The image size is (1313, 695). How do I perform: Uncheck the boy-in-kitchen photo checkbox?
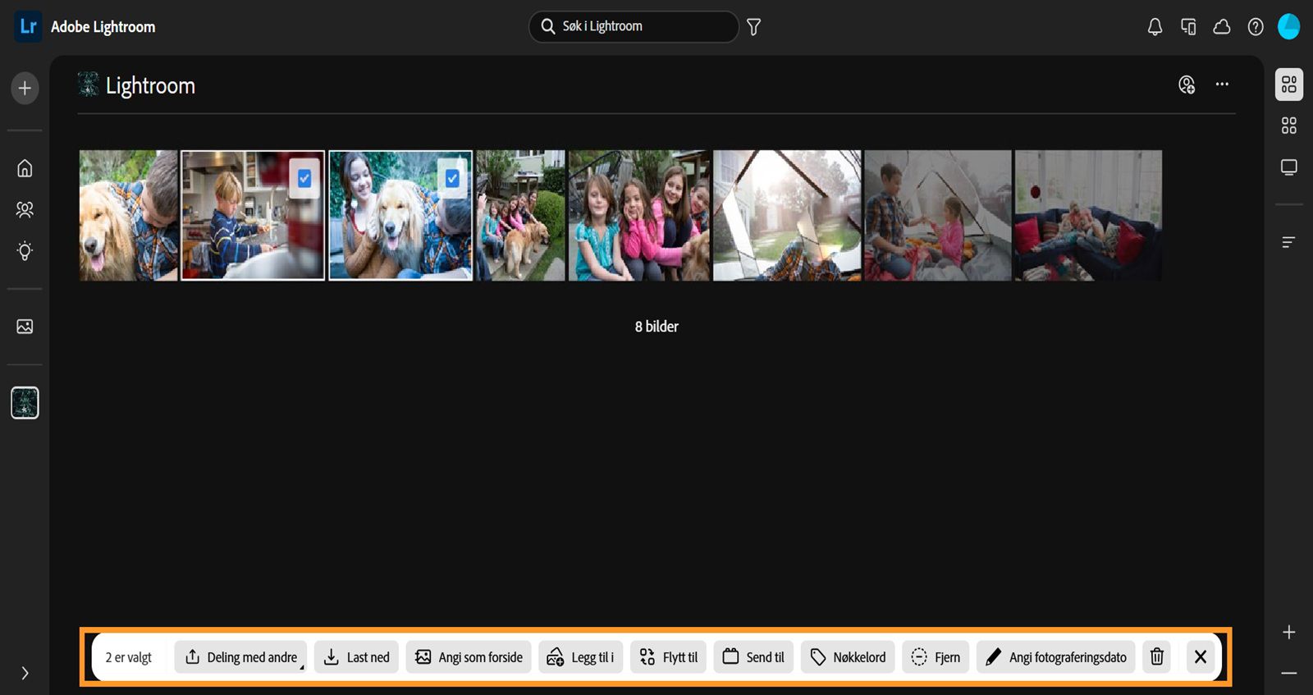304,178
